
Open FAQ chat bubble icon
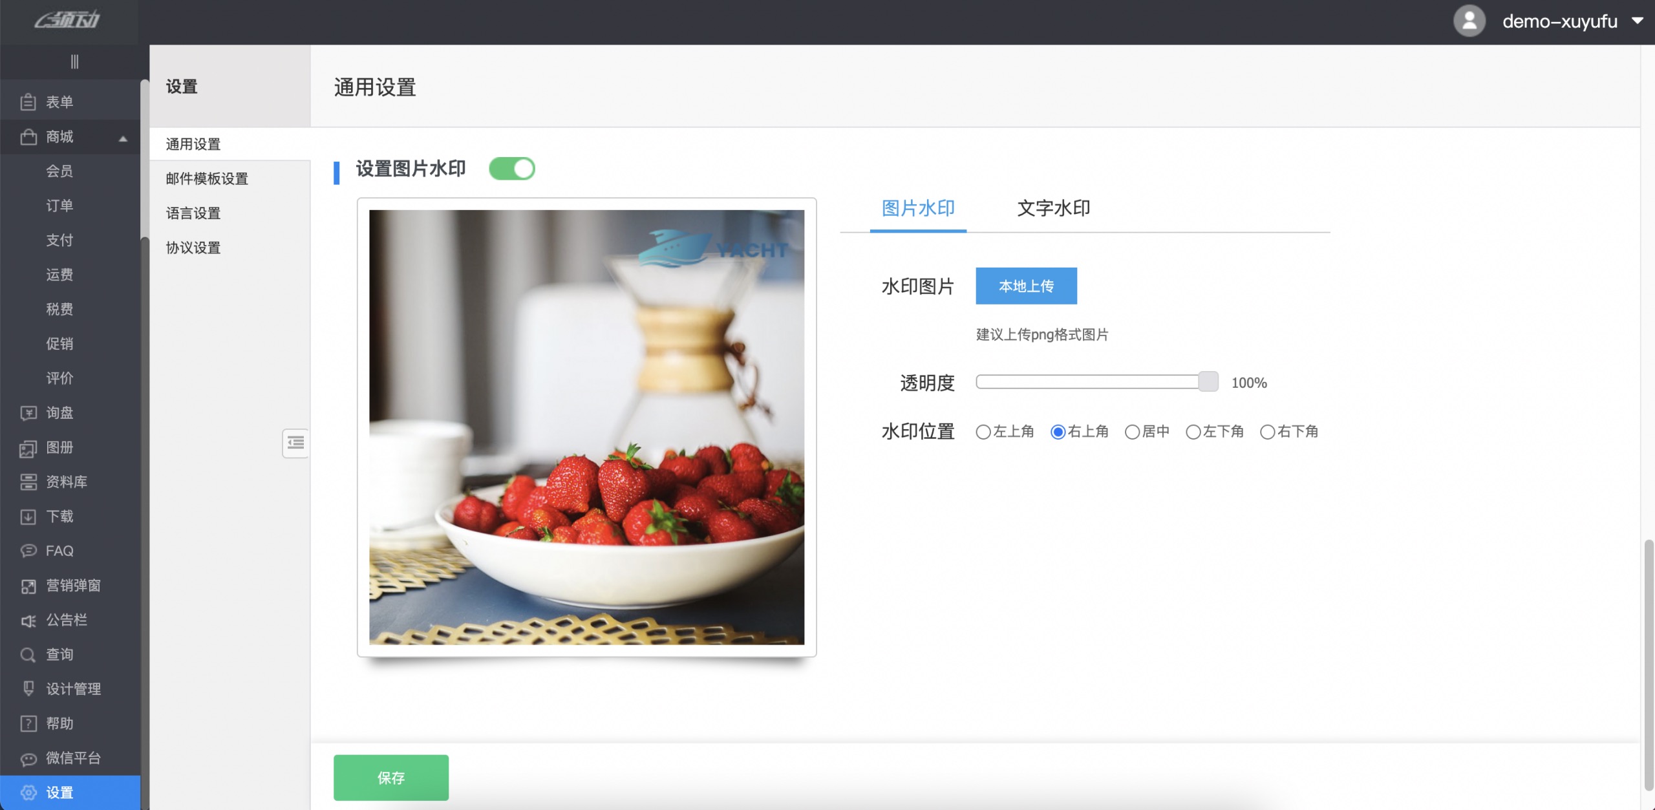28,551
